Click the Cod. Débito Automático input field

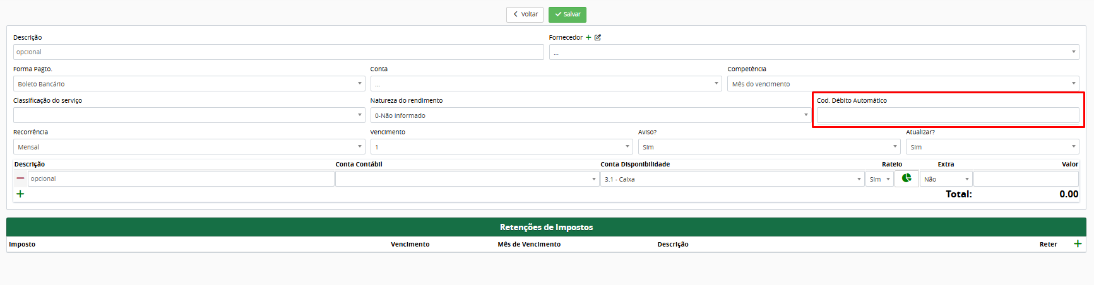[948, 115]
